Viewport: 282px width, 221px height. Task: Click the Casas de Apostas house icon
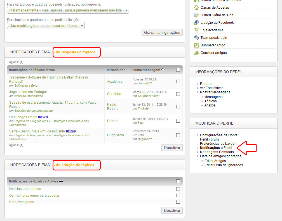pyautogui.click(x=196, y=8)
